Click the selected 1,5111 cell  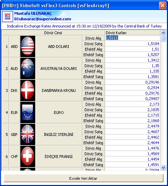pyautogui.click(x=133, y=38)
